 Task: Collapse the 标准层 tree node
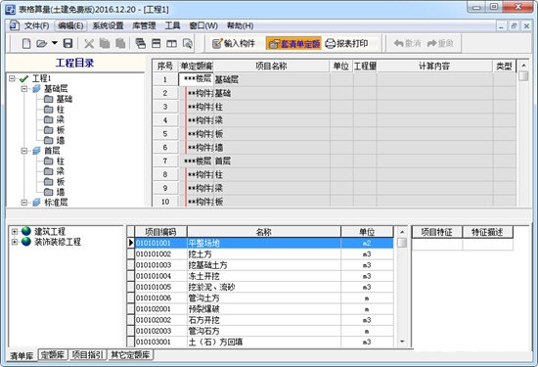pos(24,203)
